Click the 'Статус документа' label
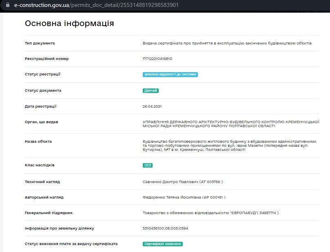Screen dimensions: 330x252 coord(43,91)
